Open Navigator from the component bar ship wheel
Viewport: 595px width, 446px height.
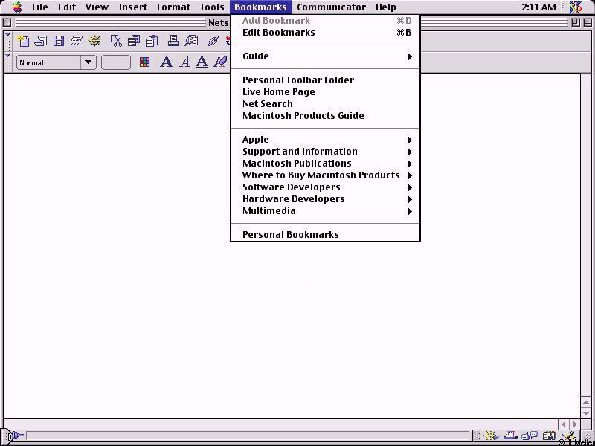pos(492,436)
